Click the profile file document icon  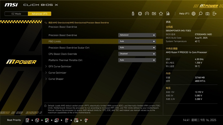(168, 14)
